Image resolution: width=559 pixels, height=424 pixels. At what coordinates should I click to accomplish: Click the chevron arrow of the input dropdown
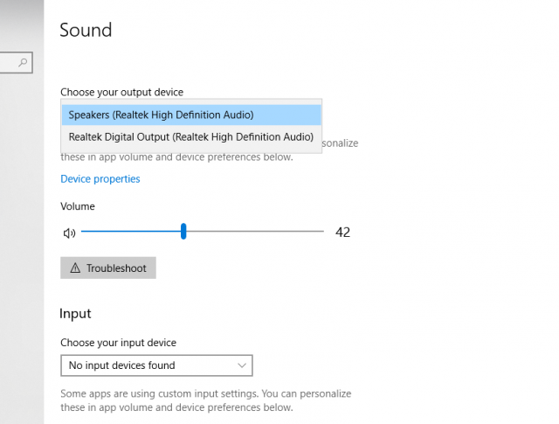242,365
